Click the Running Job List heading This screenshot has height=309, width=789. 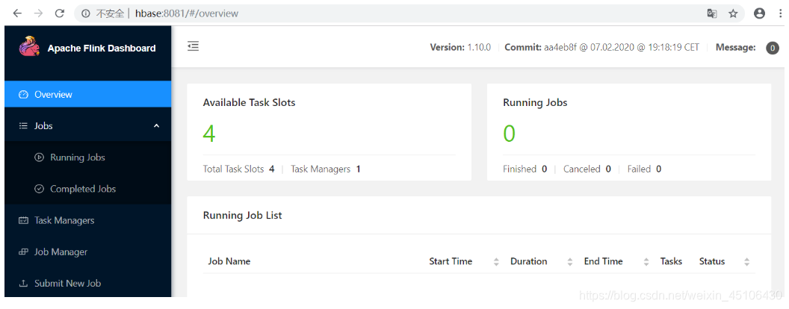(x=243, y=216)
